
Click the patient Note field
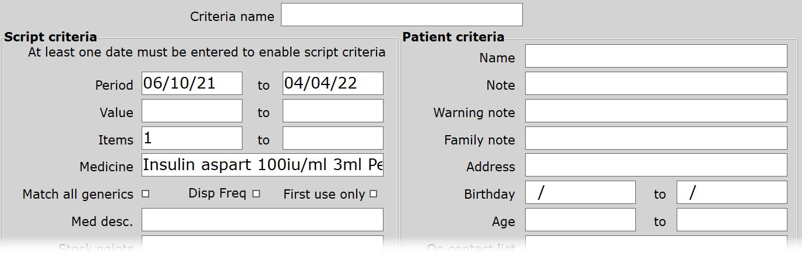pyautogui.click(x=656, y=83)
